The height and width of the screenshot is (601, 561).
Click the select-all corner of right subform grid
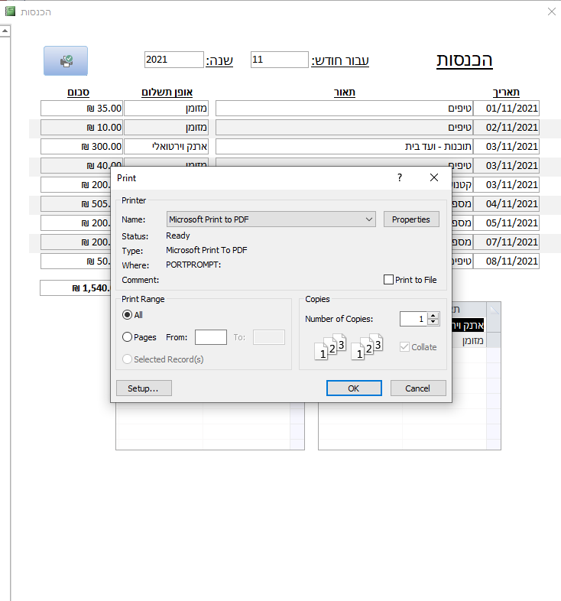pos(494,310)
